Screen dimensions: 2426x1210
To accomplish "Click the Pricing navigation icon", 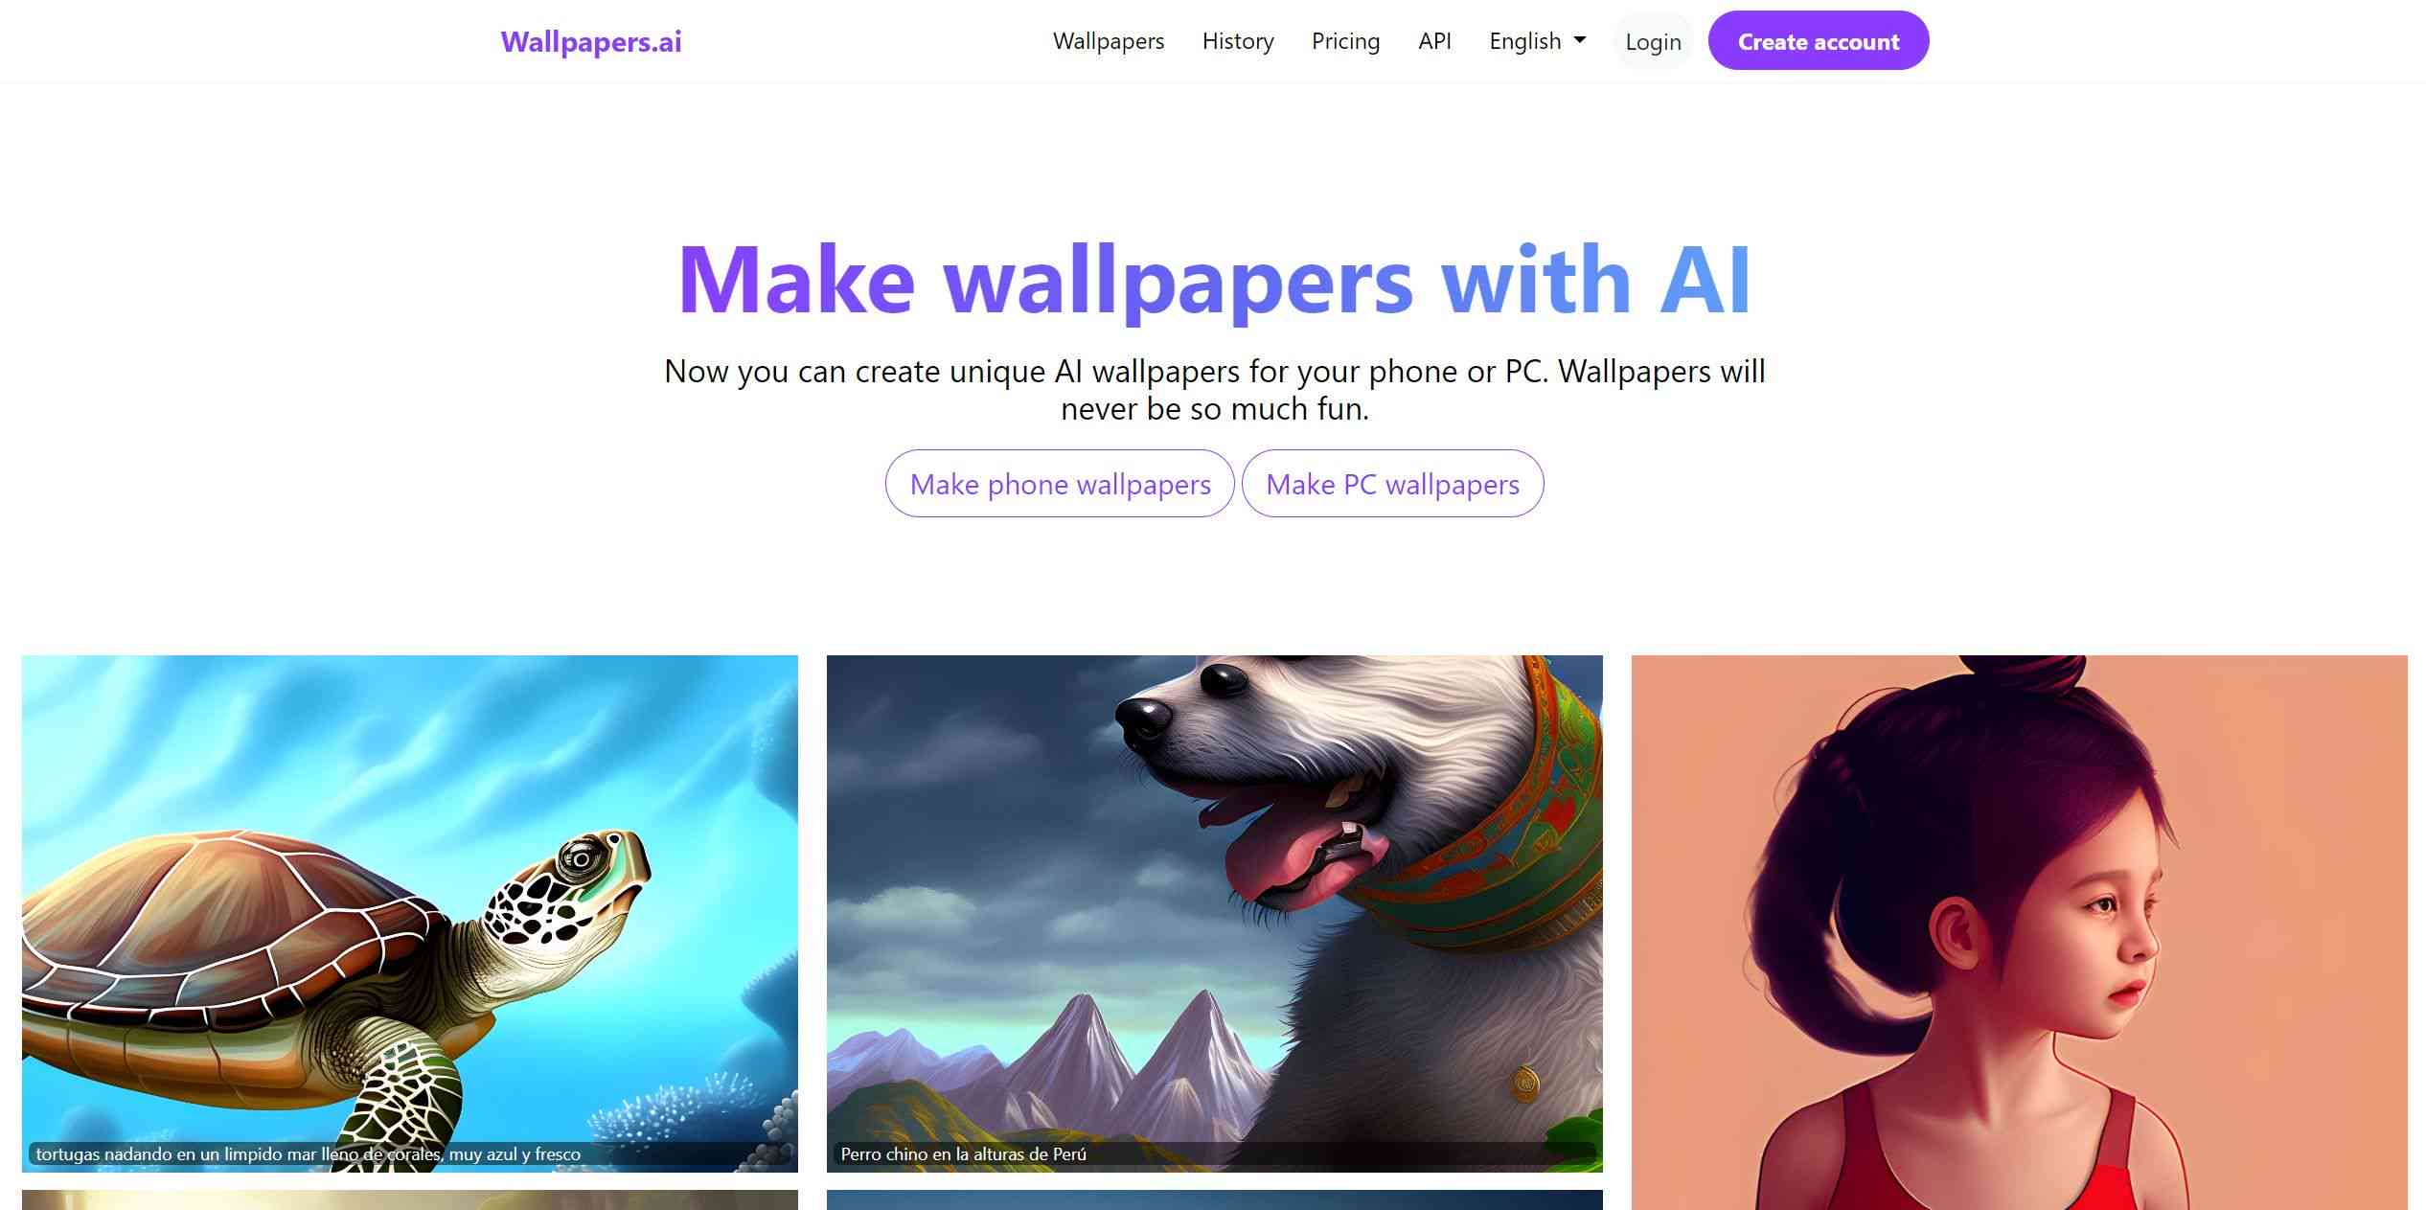I will click(1344, 42).
